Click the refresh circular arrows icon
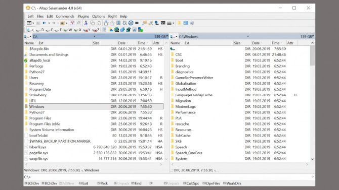 131,23
